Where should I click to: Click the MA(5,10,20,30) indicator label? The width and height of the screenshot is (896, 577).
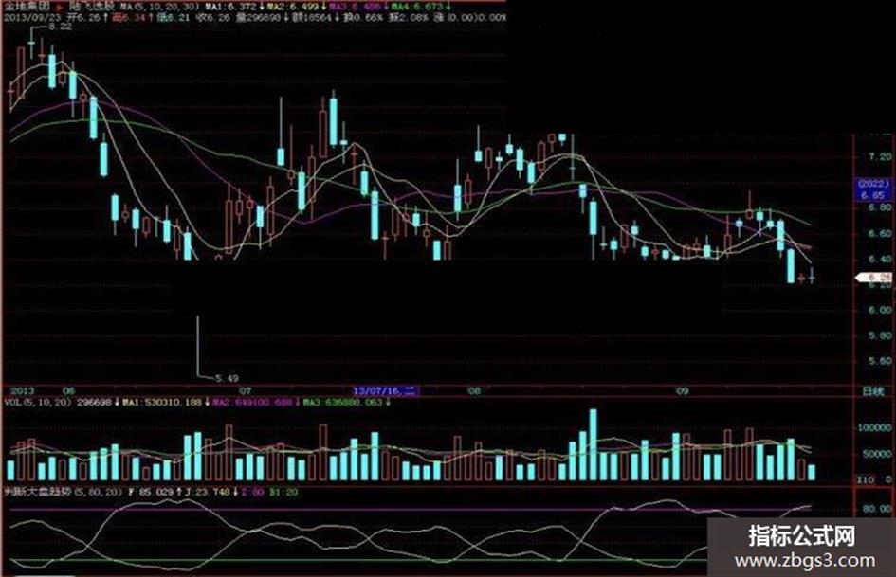[x=160, y=8]
